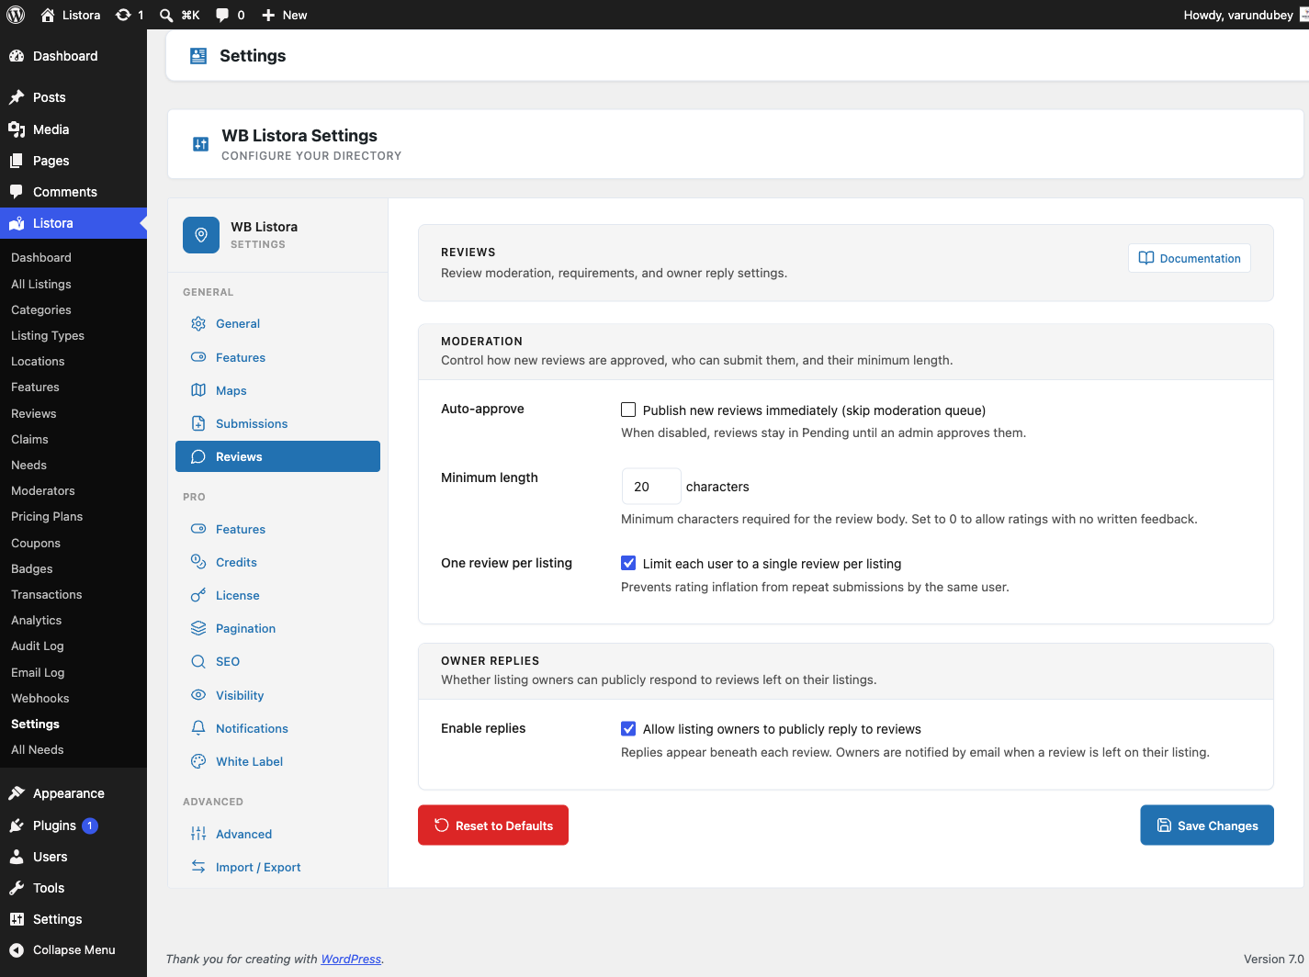Click the White Label palette icon

click(x=198, y=761)
